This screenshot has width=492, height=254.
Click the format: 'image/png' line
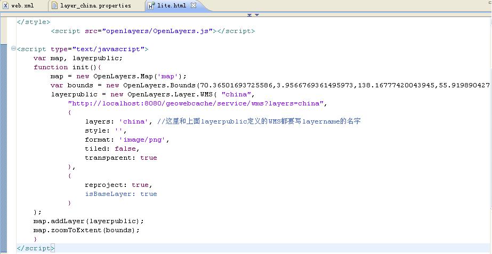(x=127, y=140)
